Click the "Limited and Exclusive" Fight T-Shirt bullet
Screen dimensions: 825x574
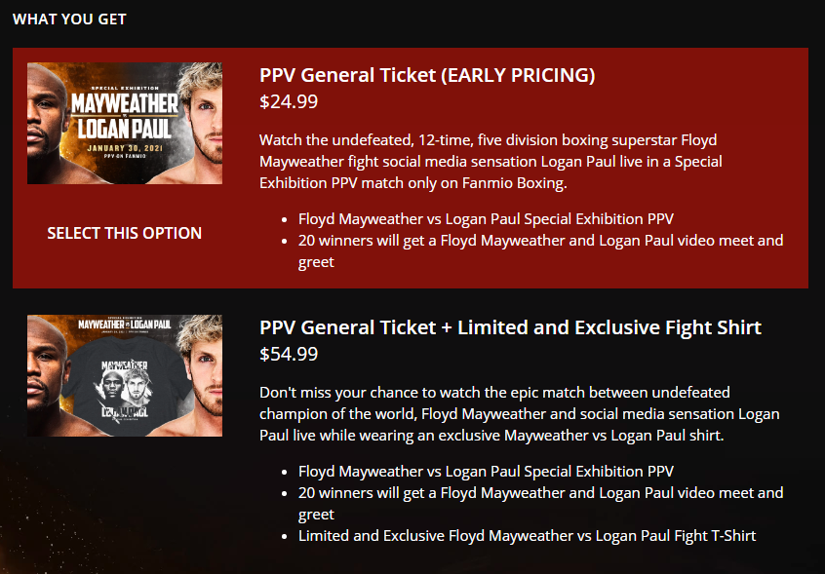click(527, 535)
